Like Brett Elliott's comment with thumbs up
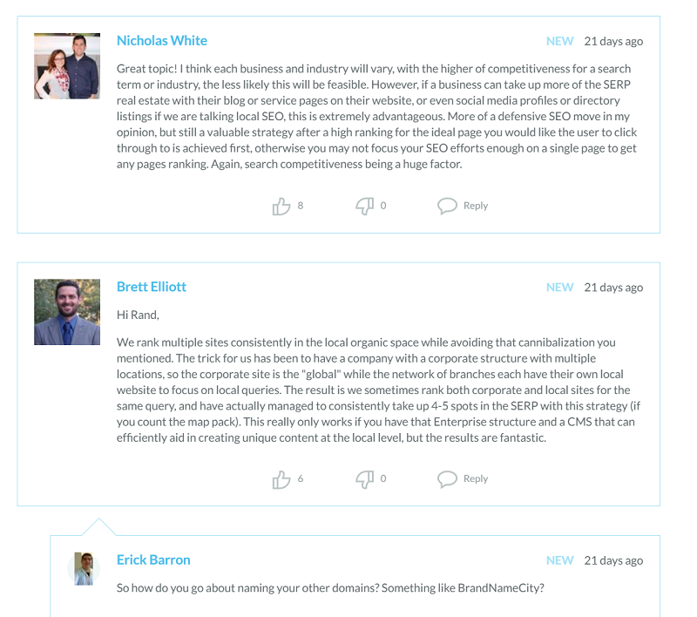697x617 pixels. [281, 478]
